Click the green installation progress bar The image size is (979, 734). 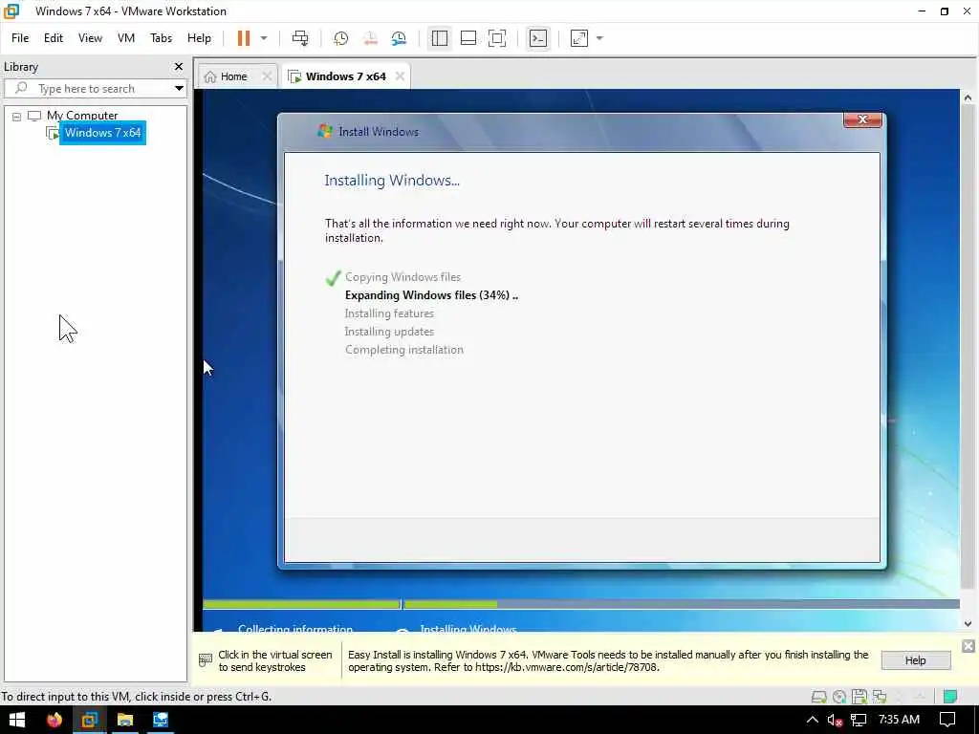coord(350,604)
